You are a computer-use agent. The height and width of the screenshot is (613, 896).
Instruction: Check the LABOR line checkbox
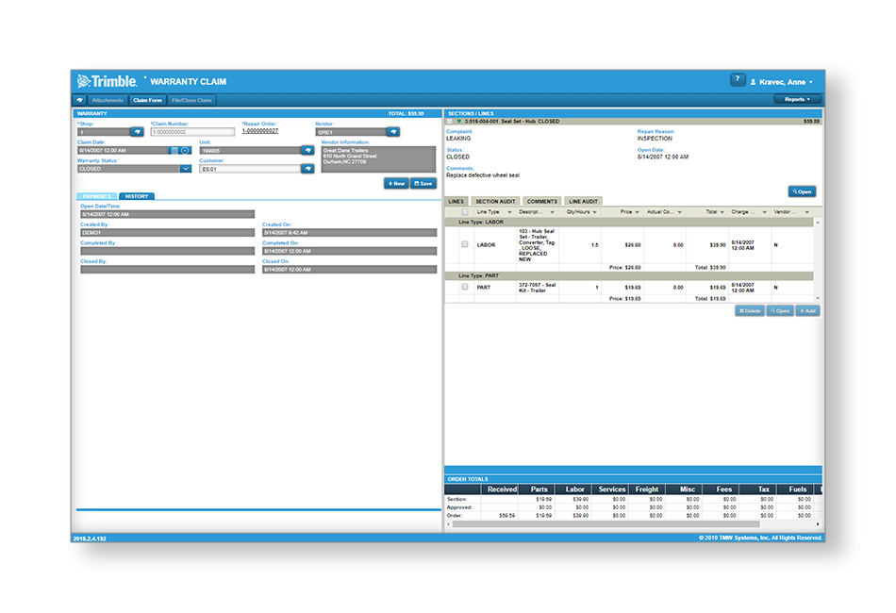tap(465, 244)
